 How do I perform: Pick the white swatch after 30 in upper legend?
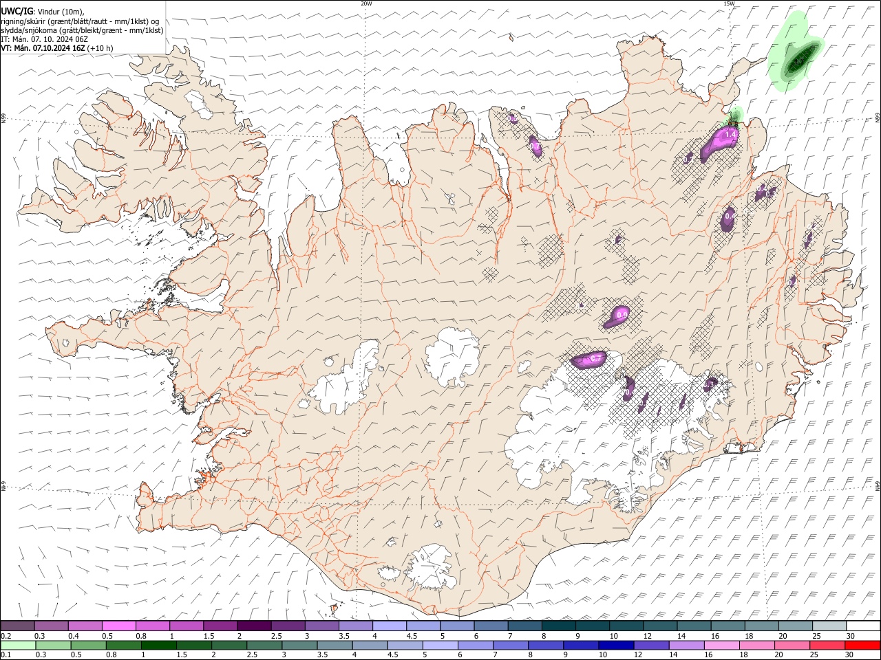click(x=862, y=626)
